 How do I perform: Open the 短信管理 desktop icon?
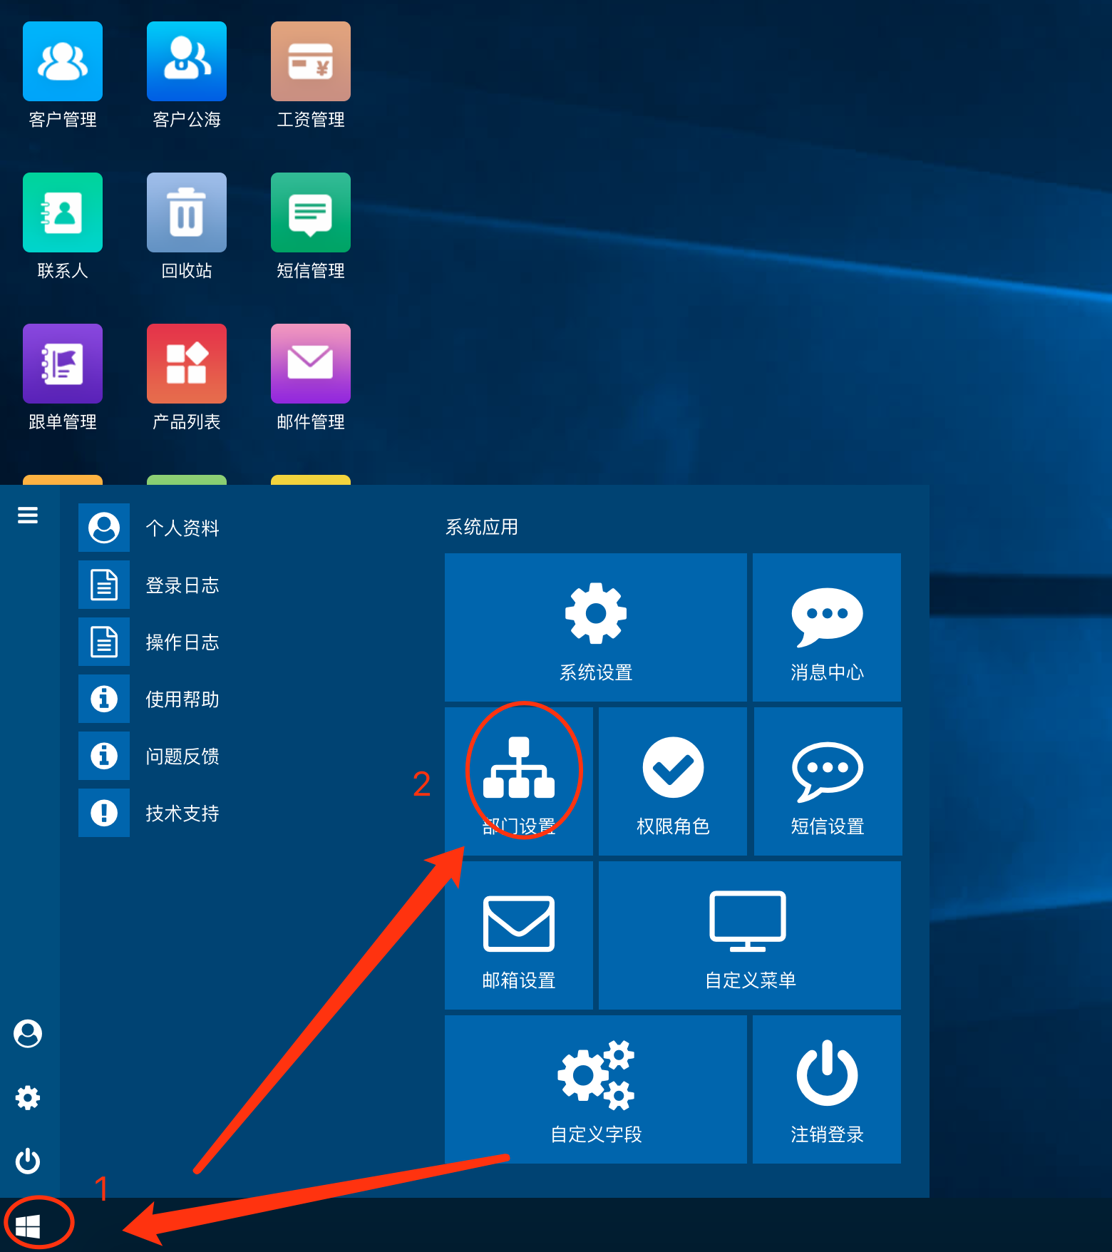[311, 212]
